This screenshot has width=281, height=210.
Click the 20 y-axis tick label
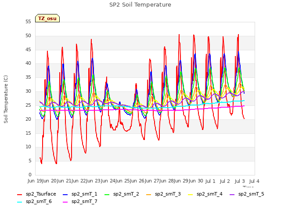(28, 119)
